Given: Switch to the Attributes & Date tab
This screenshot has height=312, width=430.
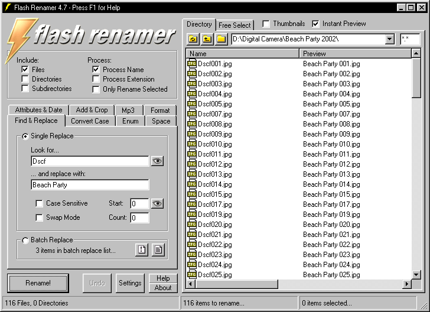Looking at the screenshot, I should (38, 110).
